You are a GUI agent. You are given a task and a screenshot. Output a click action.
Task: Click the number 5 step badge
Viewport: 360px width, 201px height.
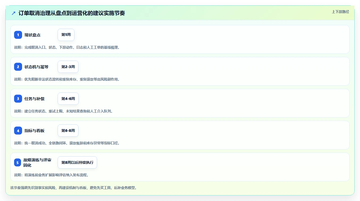click(18, 162)
